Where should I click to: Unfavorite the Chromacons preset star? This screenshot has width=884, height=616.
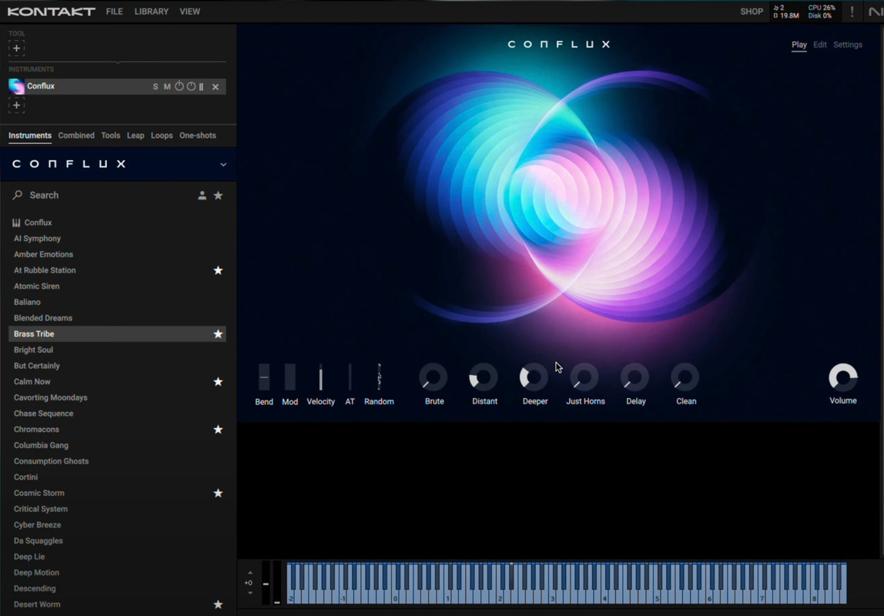click(218, 430)
